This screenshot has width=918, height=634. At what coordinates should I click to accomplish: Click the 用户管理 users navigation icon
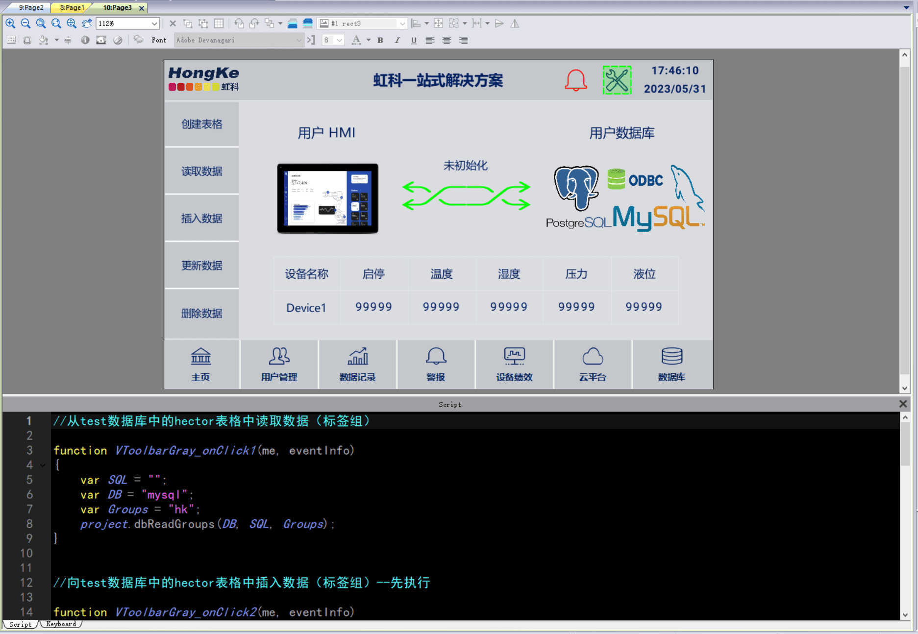pos(279,364)
